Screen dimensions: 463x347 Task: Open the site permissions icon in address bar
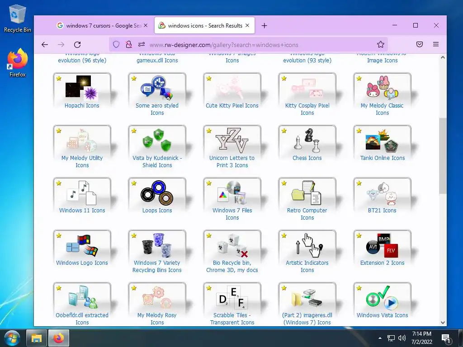(x=142, y=45)
